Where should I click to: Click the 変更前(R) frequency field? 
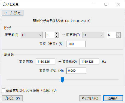tap(45, 62)
